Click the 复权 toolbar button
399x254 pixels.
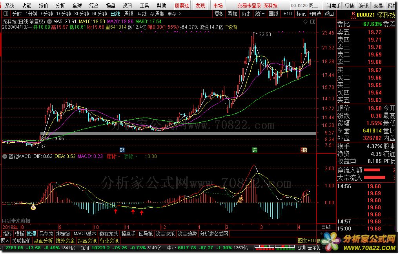(x=219, y=14)
